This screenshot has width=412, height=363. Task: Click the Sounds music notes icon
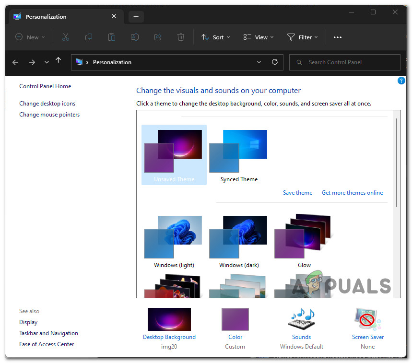[301, 319]
